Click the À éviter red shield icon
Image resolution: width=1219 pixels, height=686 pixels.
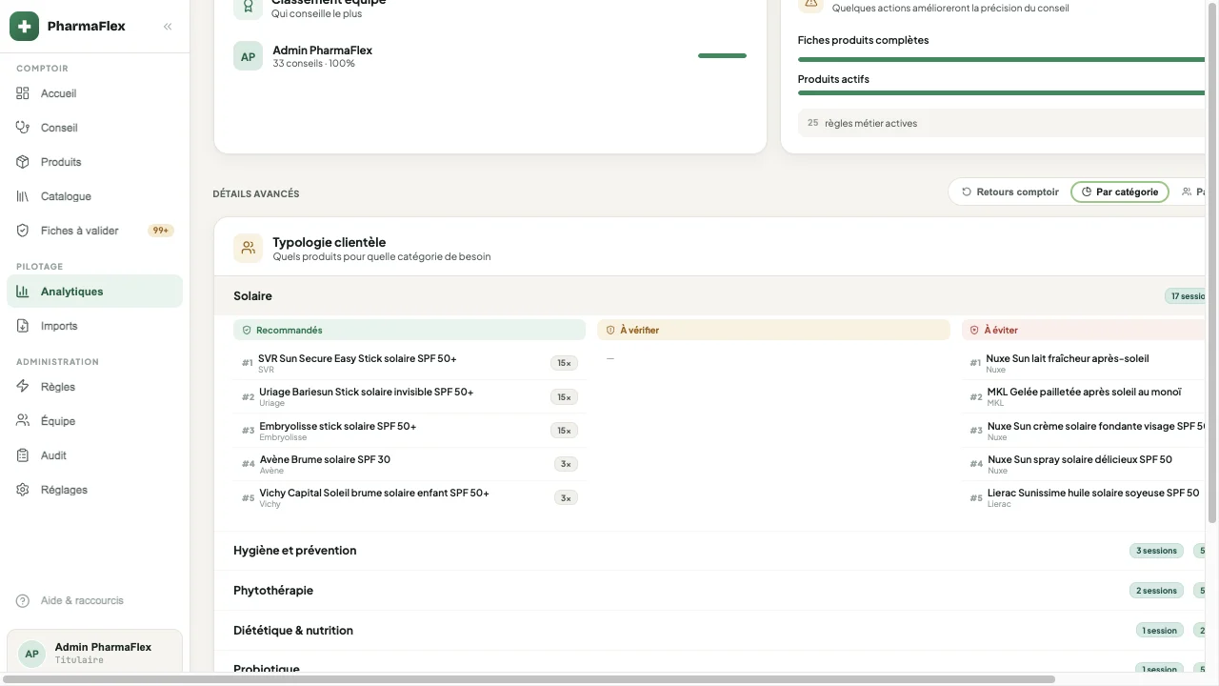coord(974,331)
